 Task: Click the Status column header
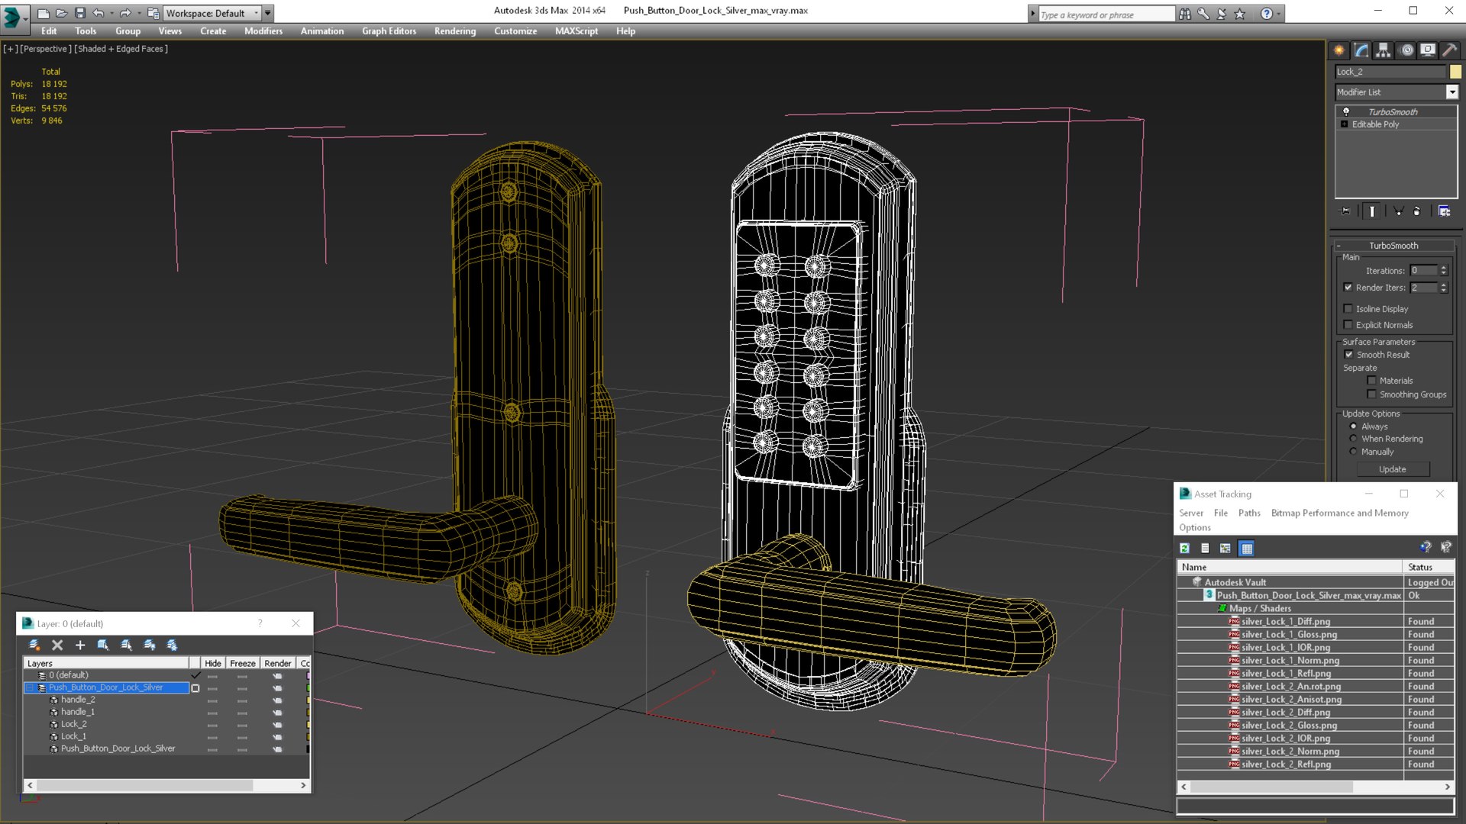pyautogui.click(x=1429, y=567)
